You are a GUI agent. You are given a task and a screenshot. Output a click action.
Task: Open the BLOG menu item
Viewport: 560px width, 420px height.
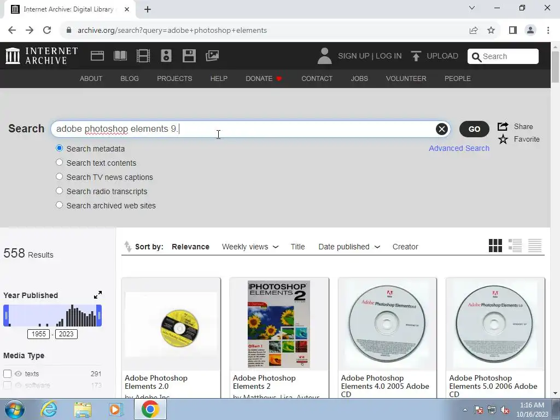coord(130,79)
